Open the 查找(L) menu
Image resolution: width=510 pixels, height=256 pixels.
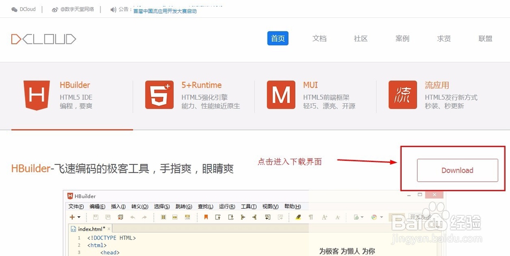coord(206,206)
